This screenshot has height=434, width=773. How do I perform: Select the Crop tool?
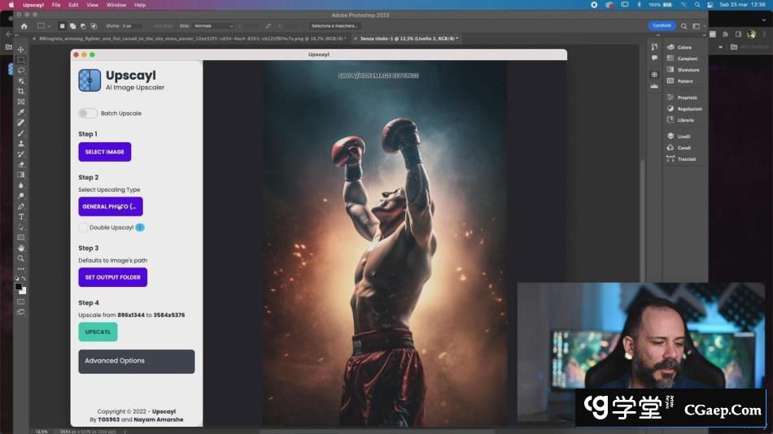tap(21, 91)
